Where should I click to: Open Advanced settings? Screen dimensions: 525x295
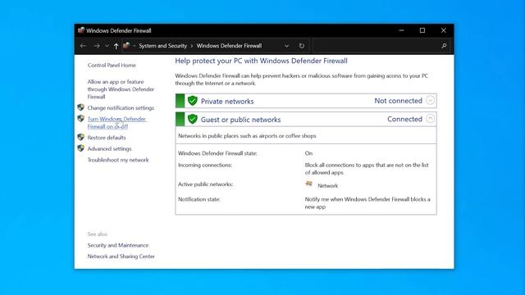click(109, 148)
